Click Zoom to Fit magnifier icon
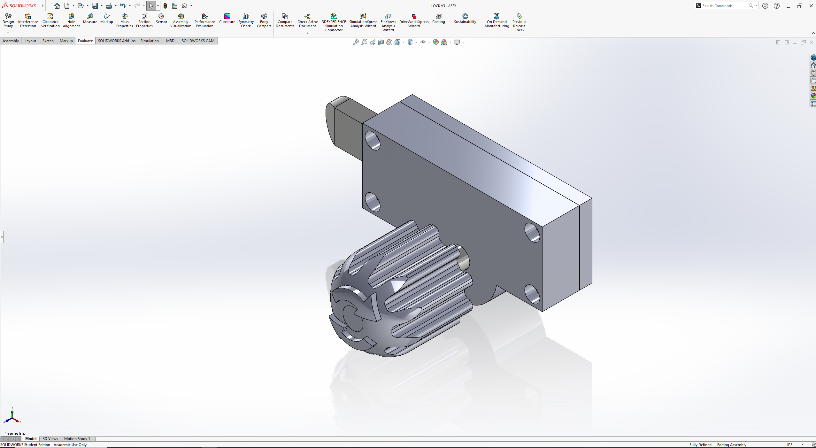This screenshot has height=448, width=816. click(x=356, y=42)
